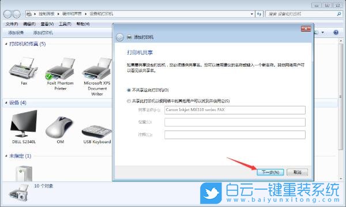This screenshot has height=207, width=346.
Task: Click the location input field
Action: pos(235,122)
